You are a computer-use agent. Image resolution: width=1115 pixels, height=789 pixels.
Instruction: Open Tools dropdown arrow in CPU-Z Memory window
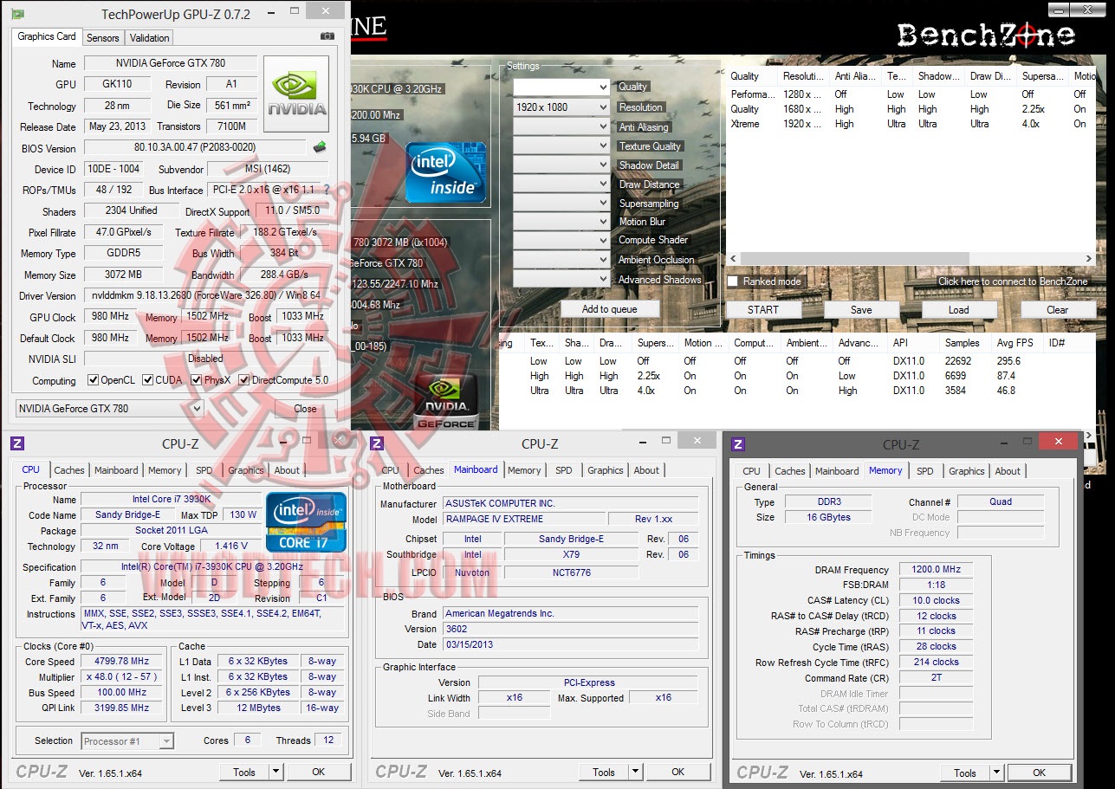pyautogui.click(x=996, y=773)
